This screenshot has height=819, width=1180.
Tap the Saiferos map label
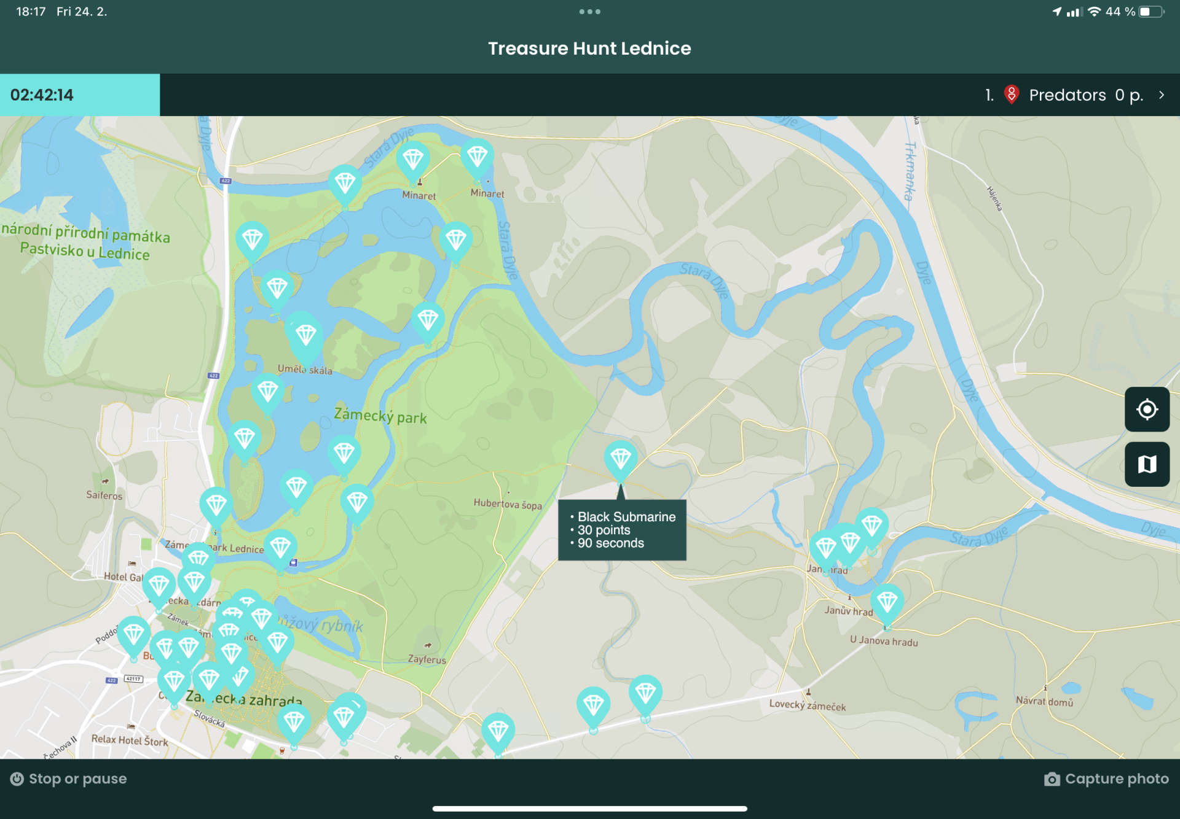point(104,495)
